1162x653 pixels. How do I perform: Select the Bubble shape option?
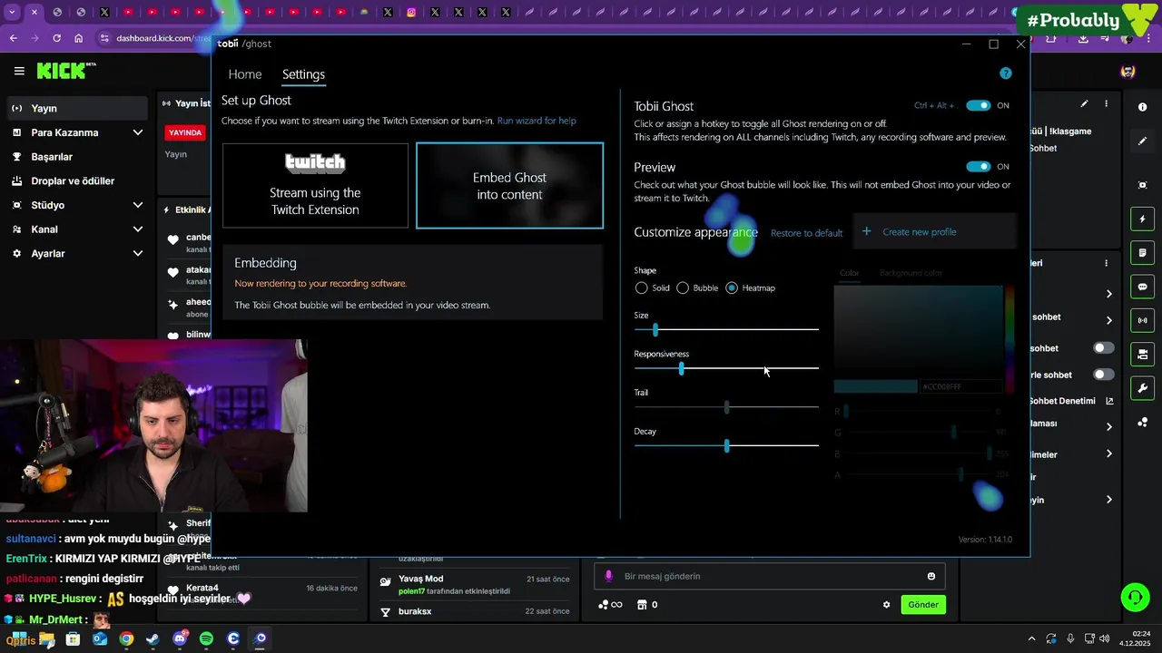point(683,288)
